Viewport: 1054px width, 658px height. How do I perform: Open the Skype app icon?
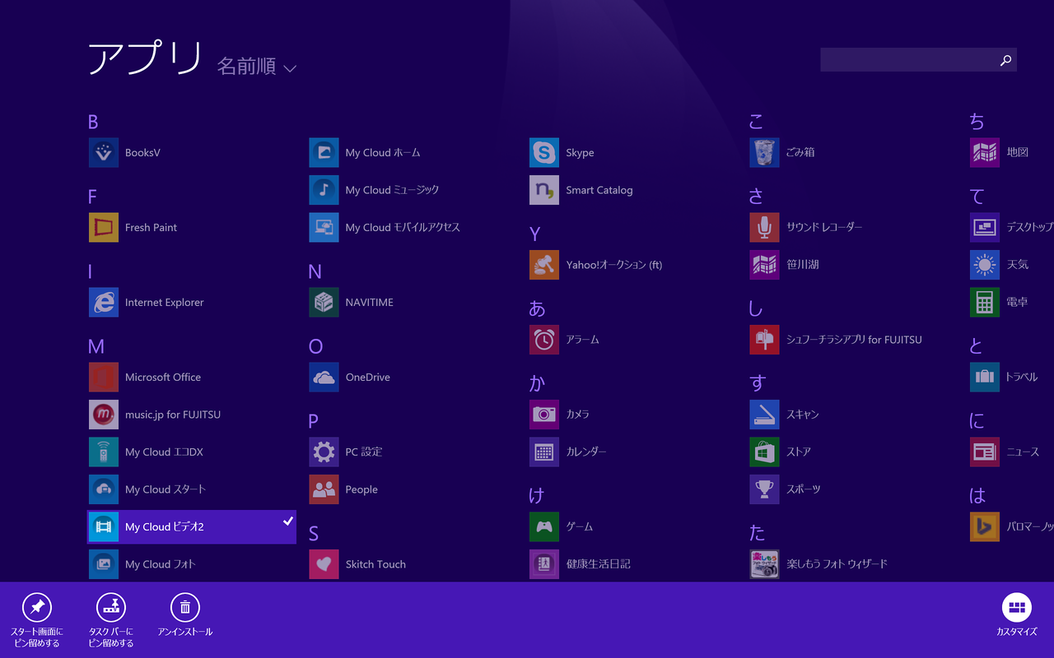(544, 153)
